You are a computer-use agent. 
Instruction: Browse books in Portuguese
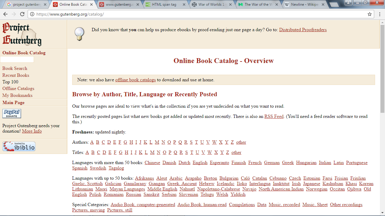[x=357, y=163]
